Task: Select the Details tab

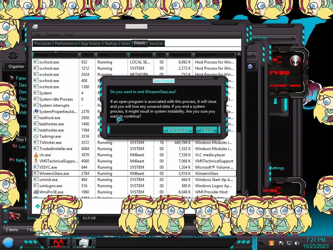Action: (x=140, y=43)
